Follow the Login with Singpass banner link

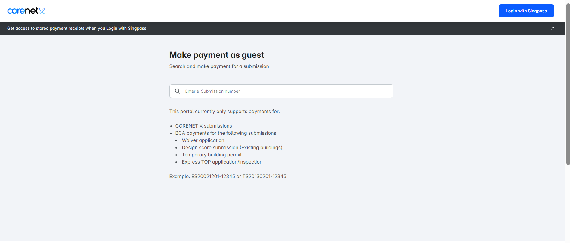tap(126, 28)
